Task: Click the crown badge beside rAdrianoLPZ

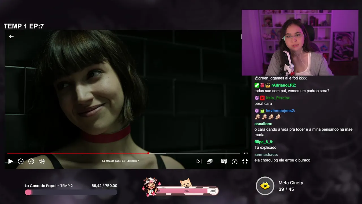Action: [268, 85]
